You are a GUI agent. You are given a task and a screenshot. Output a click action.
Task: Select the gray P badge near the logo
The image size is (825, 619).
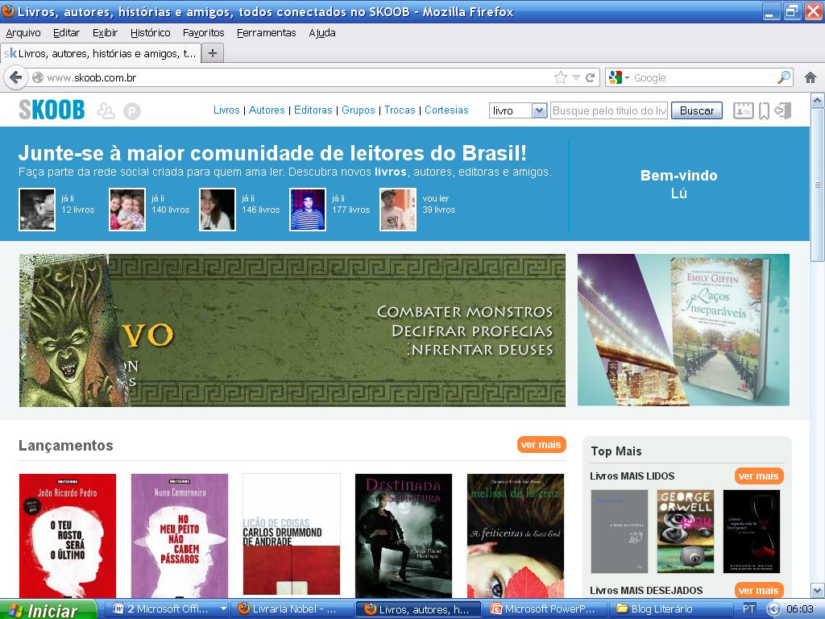[131, 110]
